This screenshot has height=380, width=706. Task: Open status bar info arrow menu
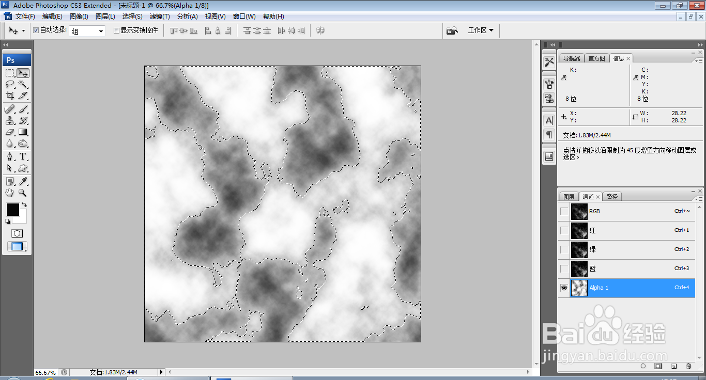tap(161, 372)
